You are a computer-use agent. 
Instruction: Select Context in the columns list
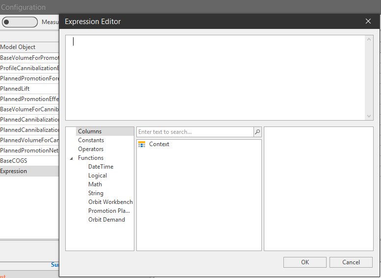159,144
